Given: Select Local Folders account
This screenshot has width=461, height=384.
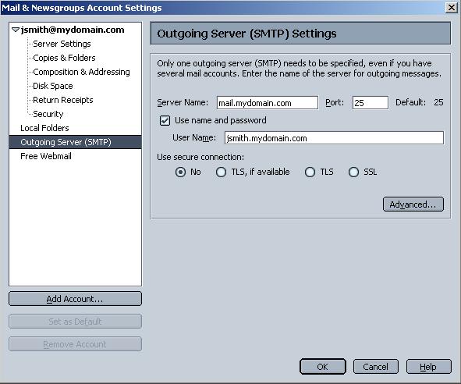Looking at the screenshot, I should click(44, 128).
